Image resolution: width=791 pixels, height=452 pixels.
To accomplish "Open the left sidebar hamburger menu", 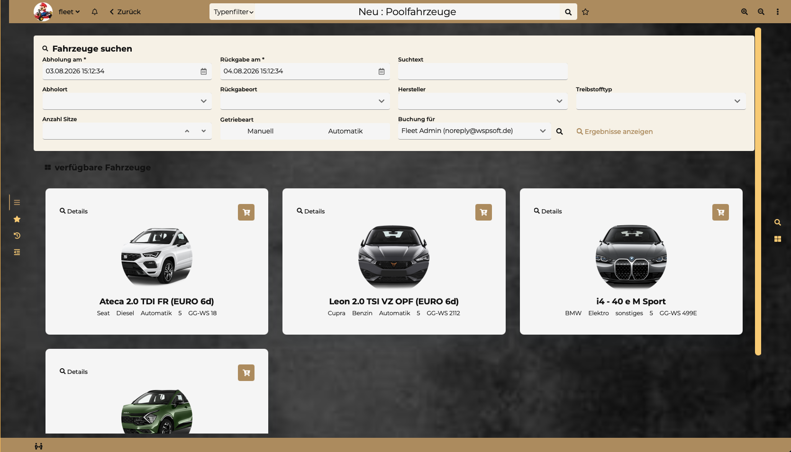I will [x=17, y=203].
